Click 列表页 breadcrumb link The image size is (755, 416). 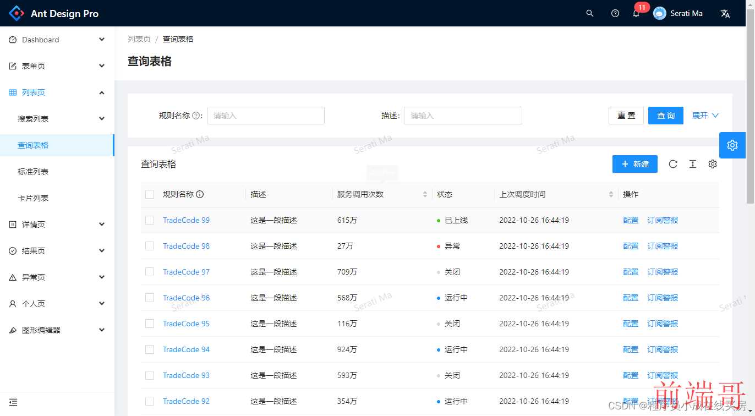[139, 39]
